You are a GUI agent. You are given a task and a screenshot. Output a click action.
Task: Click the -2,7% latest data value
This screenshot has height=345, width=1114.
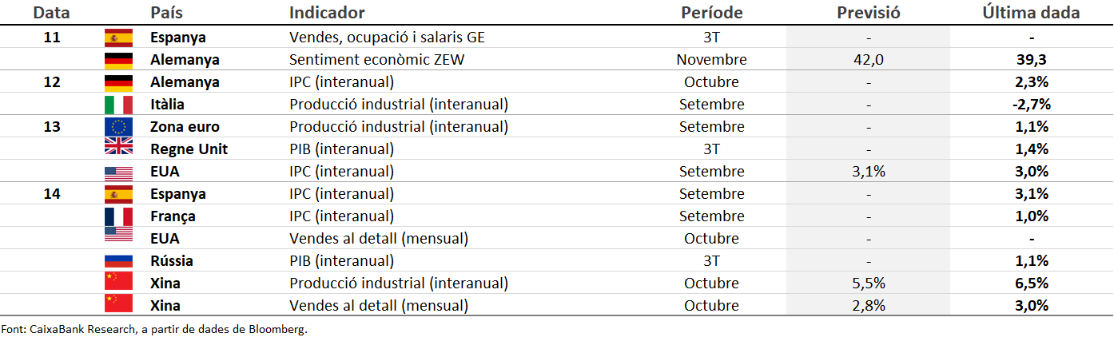[x=1031, y=105]
